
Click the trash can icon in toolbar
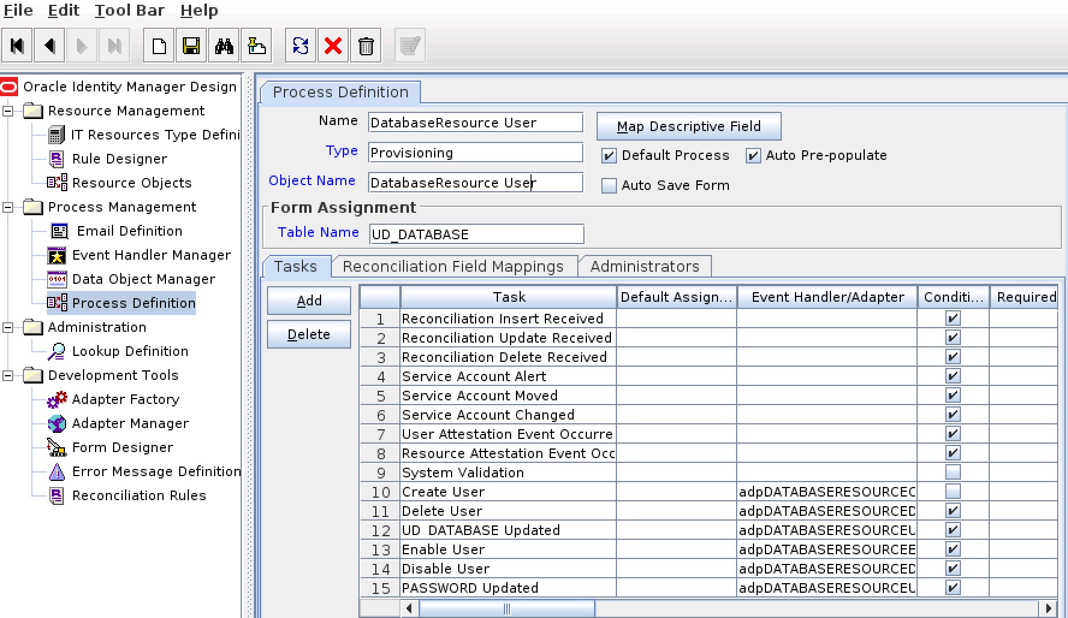(x=366, y=46)
